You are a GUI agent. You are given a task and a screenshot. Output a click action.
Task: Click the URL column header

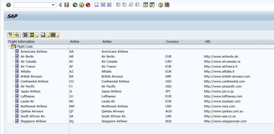click(239, 42)
